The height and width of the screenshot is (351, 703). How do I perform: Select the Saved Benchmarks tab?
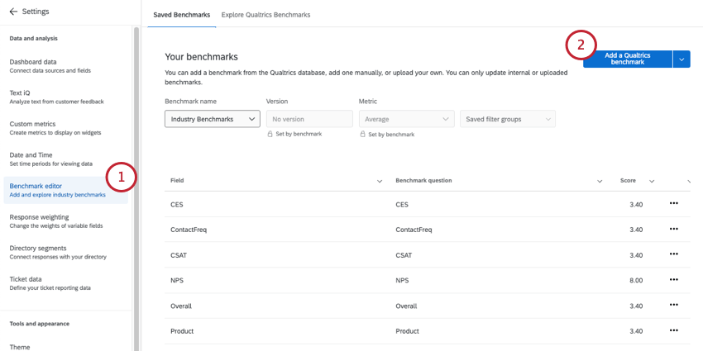point(182,15)
